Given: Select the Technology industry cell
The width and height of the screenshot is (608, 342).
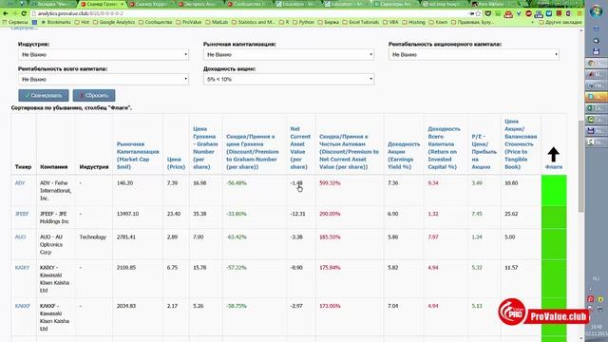Looking at the screenshot, I should pyautogui.click(x=93, y=237).
